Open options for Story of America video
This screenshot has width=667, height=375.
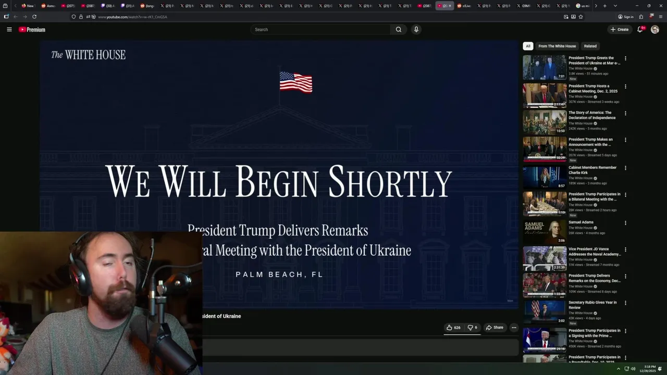pyautogui.click(x=625, y=113)
